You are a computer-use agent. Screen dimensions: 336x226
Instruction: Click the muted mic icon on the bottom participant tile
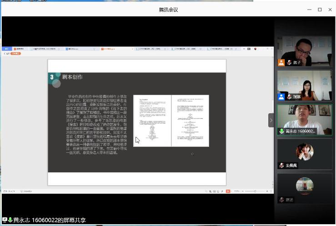(x=282, y=200)
